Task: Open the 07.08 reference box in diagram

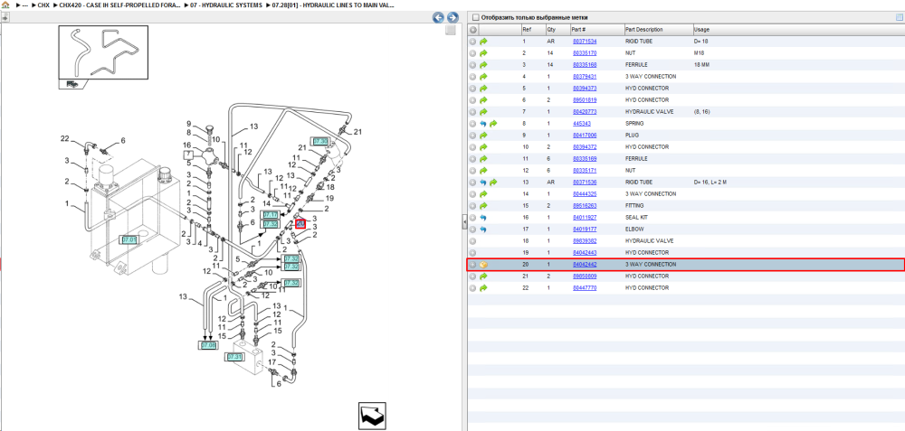Action: 208,345
